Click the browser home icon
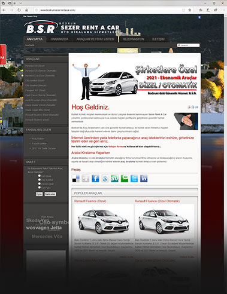The width and height of the screenshot is (227, 294). [26, 10]
